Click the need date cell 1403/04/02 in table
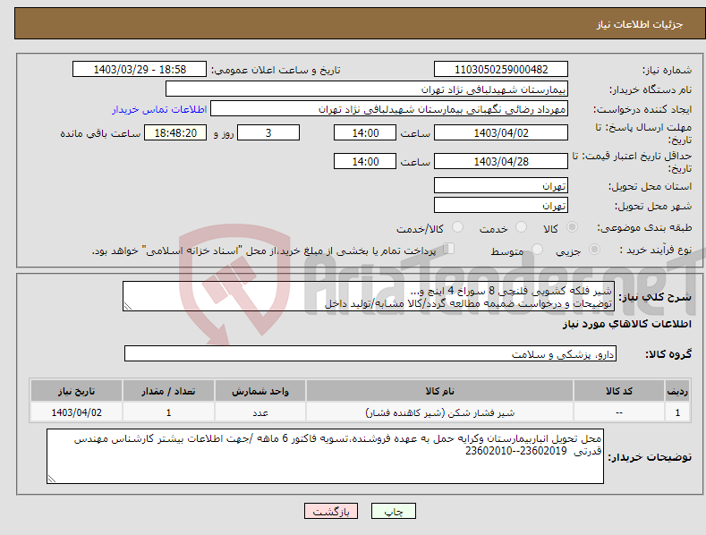 point(77,412)
